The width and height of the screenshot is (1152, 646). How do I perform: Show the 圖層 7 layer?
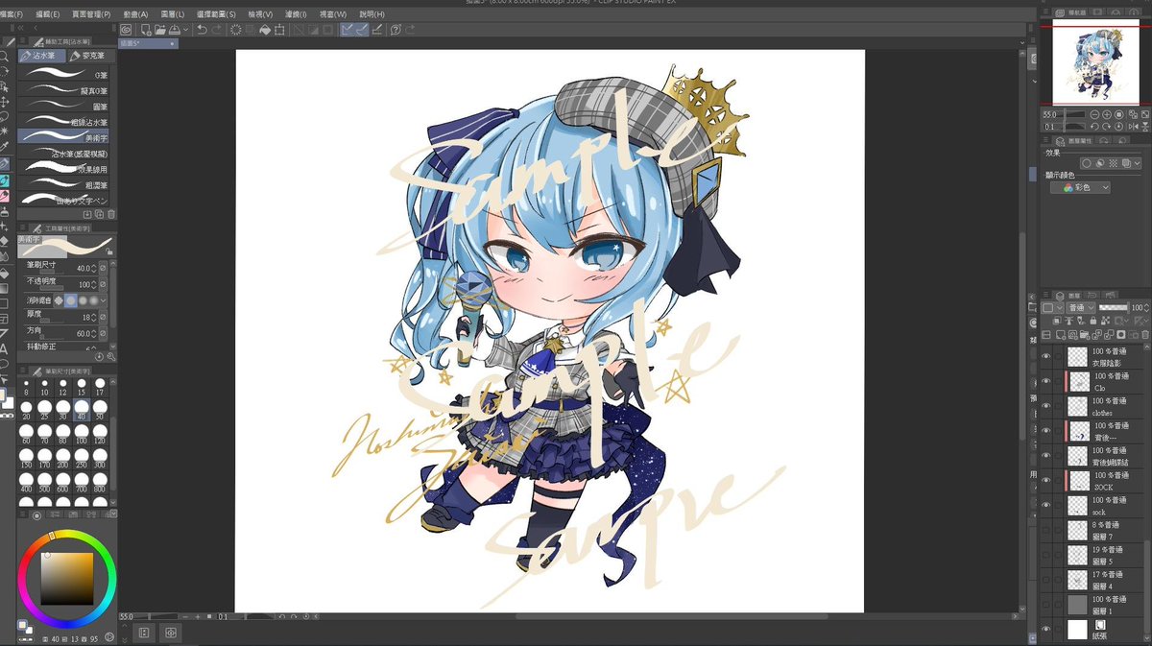pos(1046,530)
